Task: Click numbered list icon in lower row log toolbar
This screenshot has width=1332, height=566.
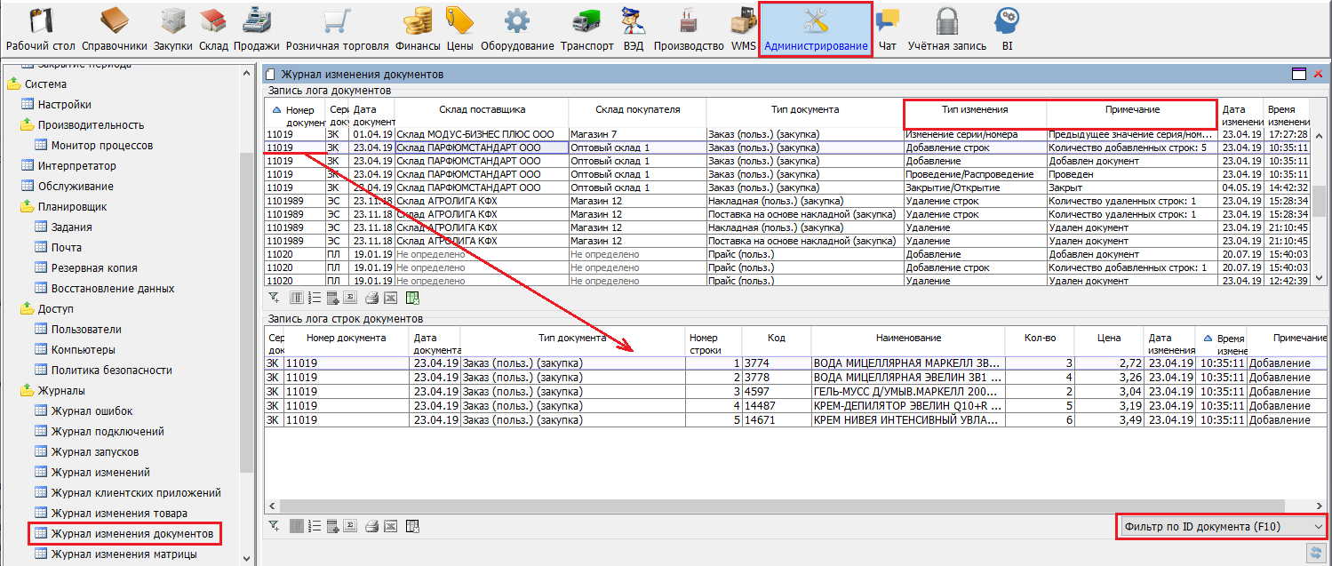Action: click(x=315, y=526)
